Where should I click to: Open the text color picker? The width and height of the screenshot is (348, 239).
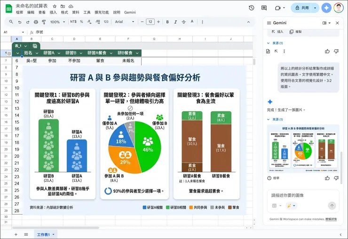pos(192,22)
